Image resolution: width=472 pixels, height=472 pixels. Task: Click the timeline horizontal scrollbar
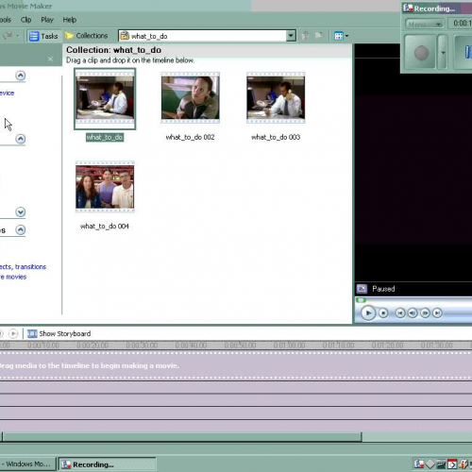(182, 437)
